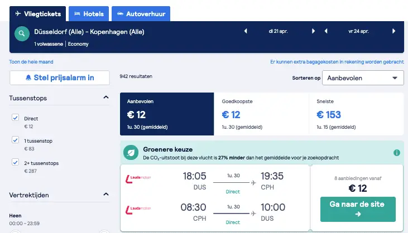The image size is (408, 233).
Task: Toggle the 2+ tussenstops checkbox
Action: 16,162
